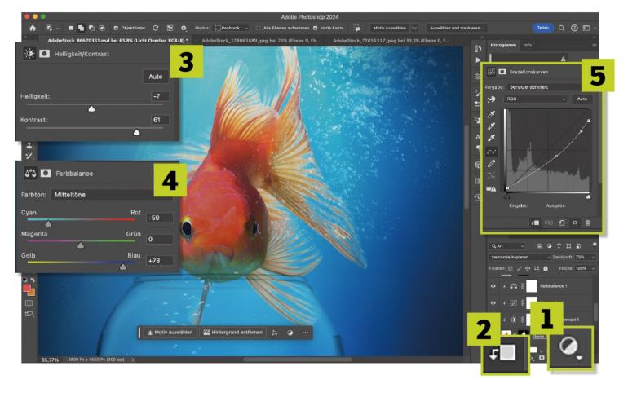Screen dimensions: 628x397
Task: Expand arrow next to Motiv auswählen
Action: point(414,28)
